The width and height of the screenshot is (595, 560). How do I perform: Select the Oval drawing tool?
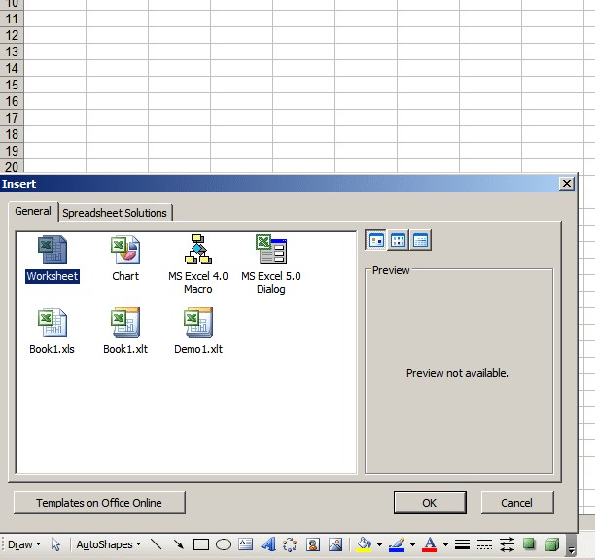click(x=224, y=544)
